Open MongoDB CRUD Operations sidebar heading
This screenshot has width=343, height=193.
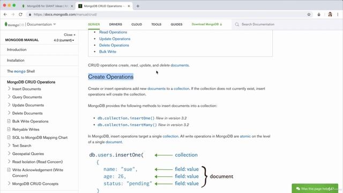pyautogui.click(x=31, y=82)
